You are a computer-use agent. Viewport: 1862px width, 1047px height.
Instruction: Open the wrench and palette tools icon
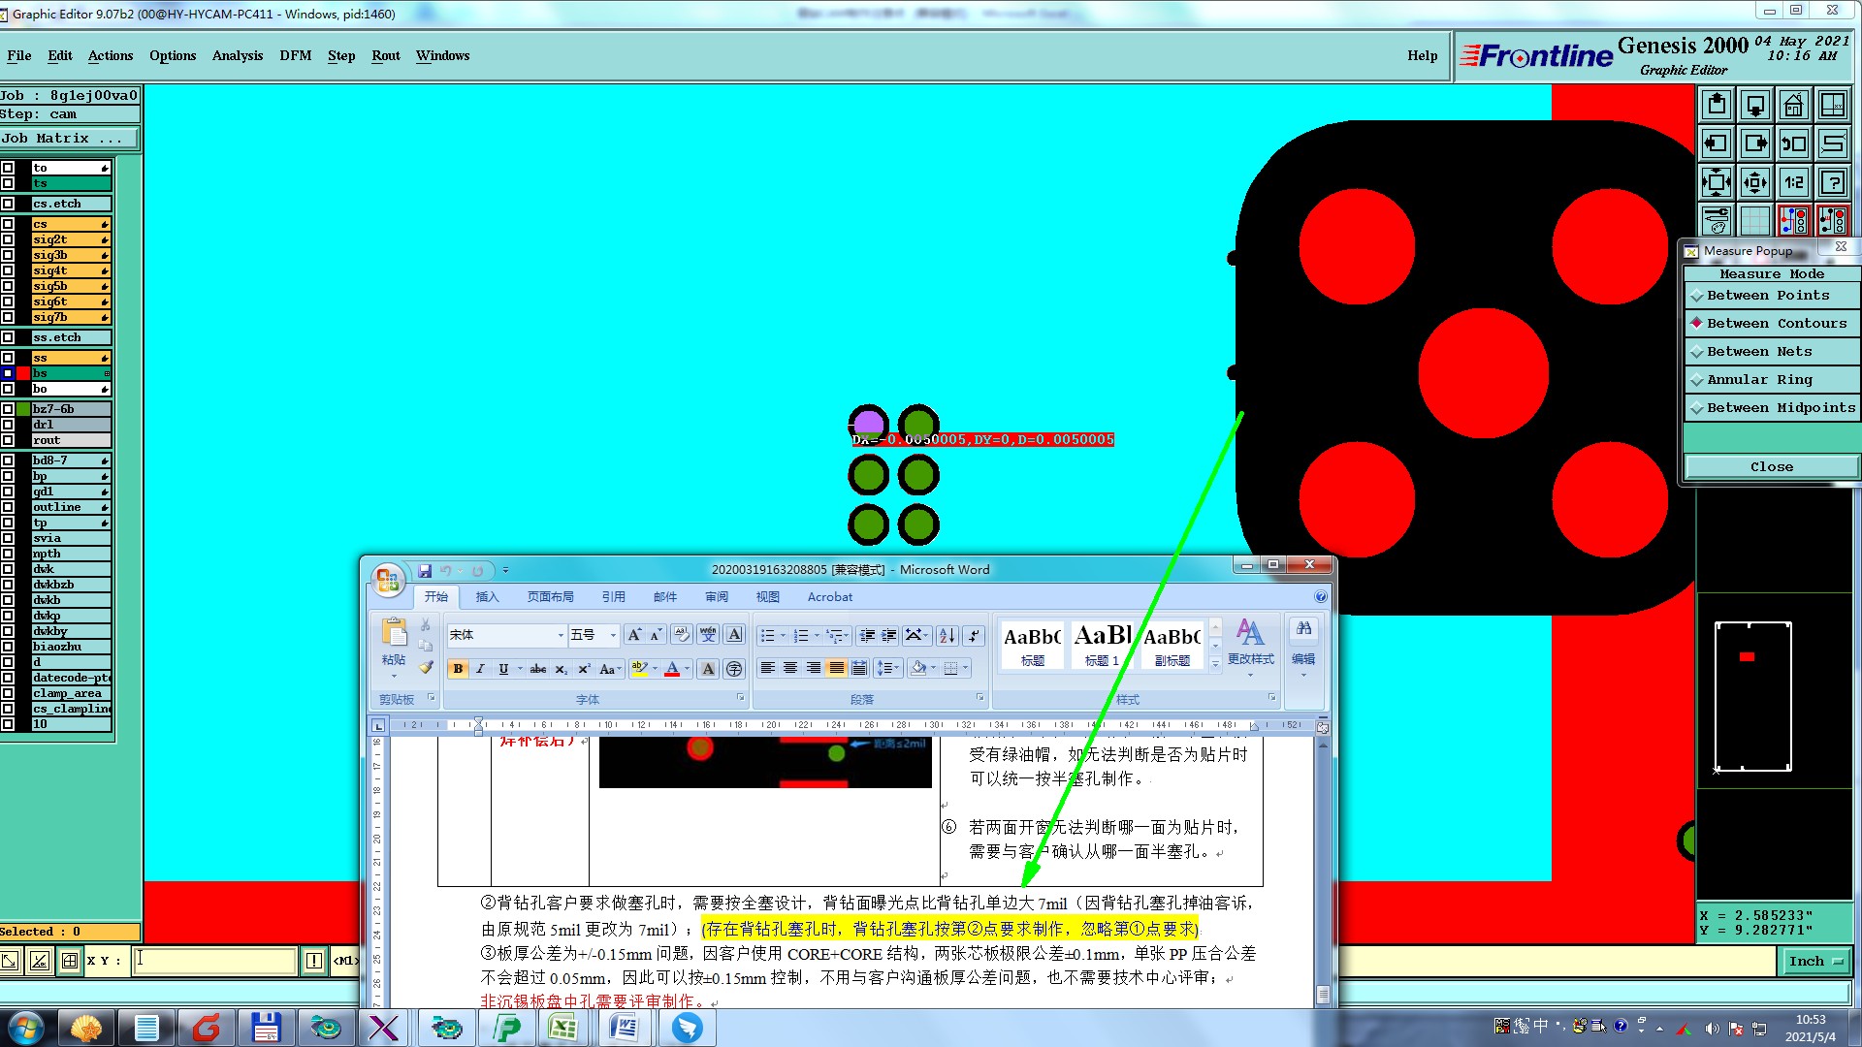(x=1716, y=221)
